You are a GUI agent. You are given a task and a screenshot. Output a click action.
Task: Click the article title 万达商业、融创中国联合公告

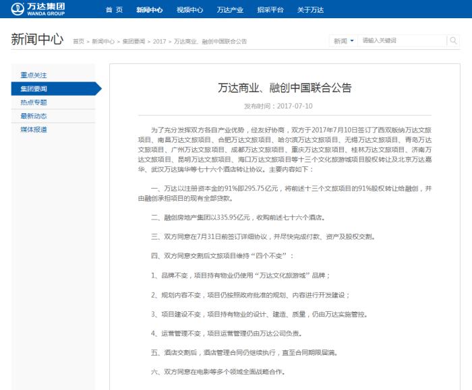coord(285,88)
